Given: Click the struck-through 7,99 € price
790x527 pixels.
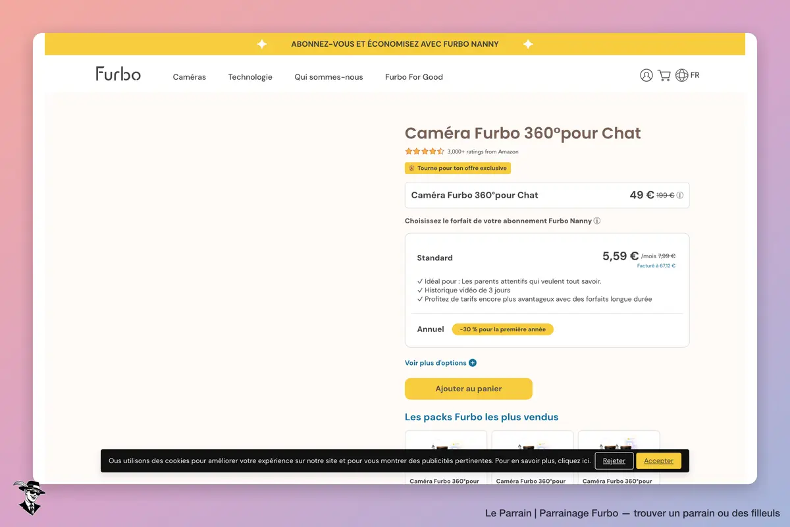Looking at the screenshot, I should (667, 256).
